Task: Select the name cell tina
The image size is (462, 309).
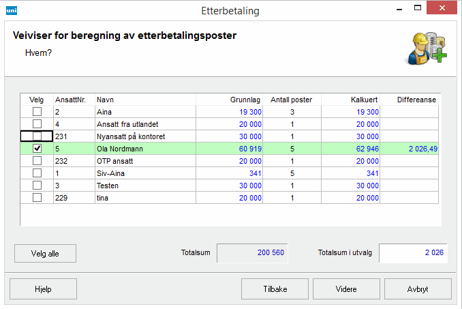Action: [146, 198]
